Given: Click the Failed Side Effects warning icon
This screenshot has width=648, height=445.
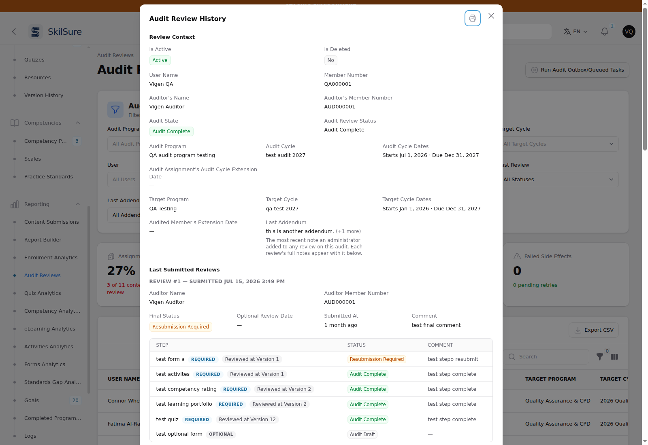Looking at the screenshot, I should coord(517,256).
